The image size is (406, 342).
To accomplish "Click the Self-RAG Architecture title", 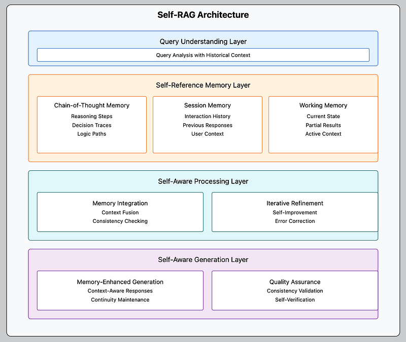I will click(203, 15).
